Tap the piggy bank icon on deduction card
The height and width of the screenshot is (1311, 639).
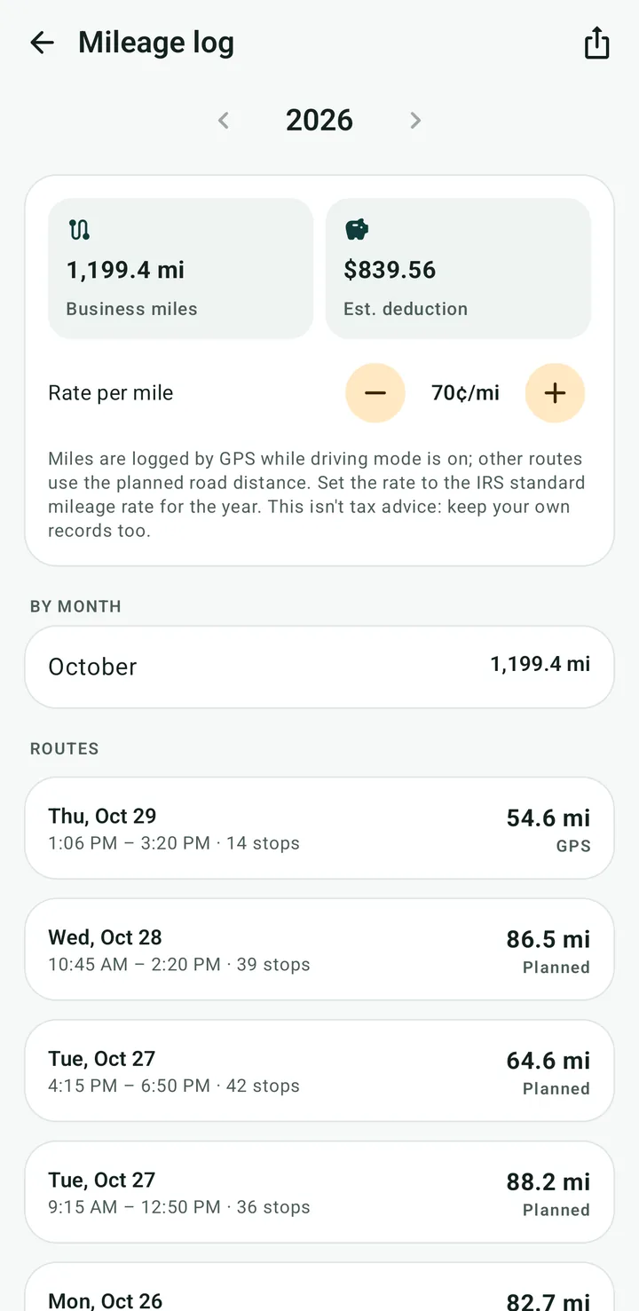[356, 230]
